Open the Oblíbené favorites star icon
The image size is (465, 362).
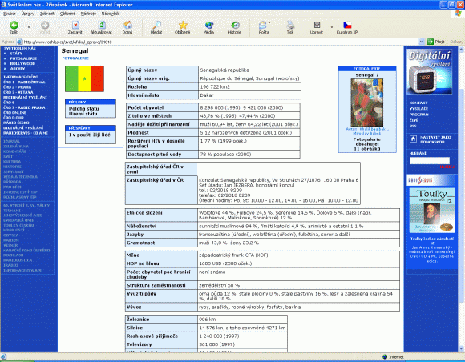[183, 26]
